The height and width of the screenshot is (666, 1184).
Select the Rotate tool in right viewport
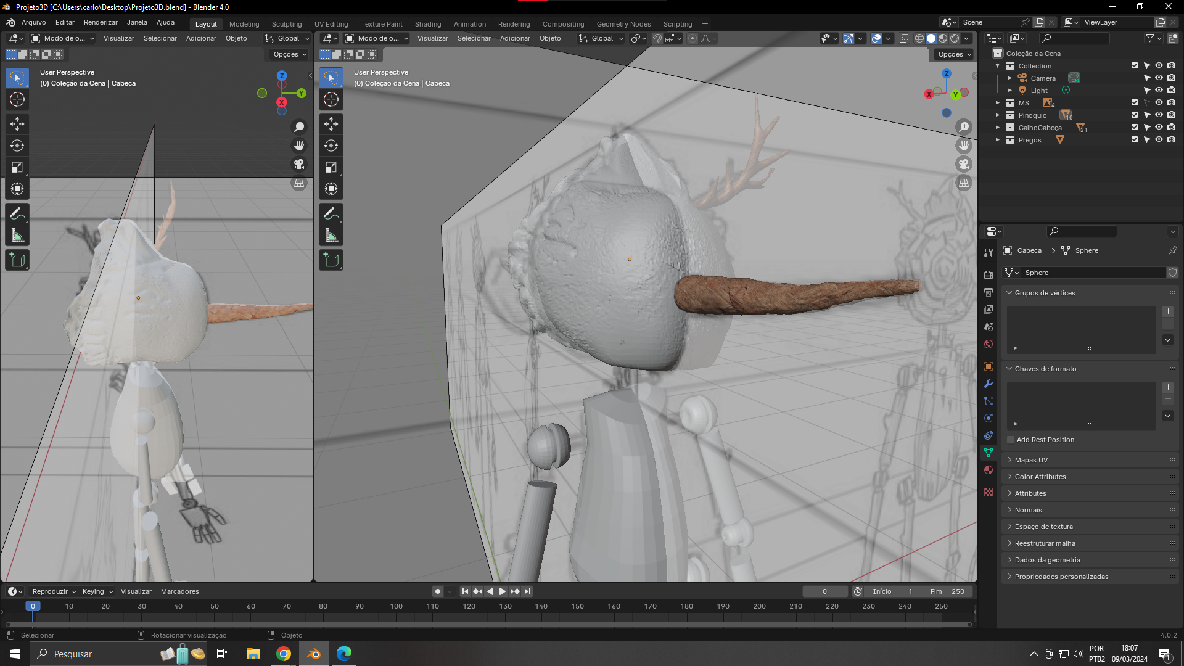click(x=331, y=146)
